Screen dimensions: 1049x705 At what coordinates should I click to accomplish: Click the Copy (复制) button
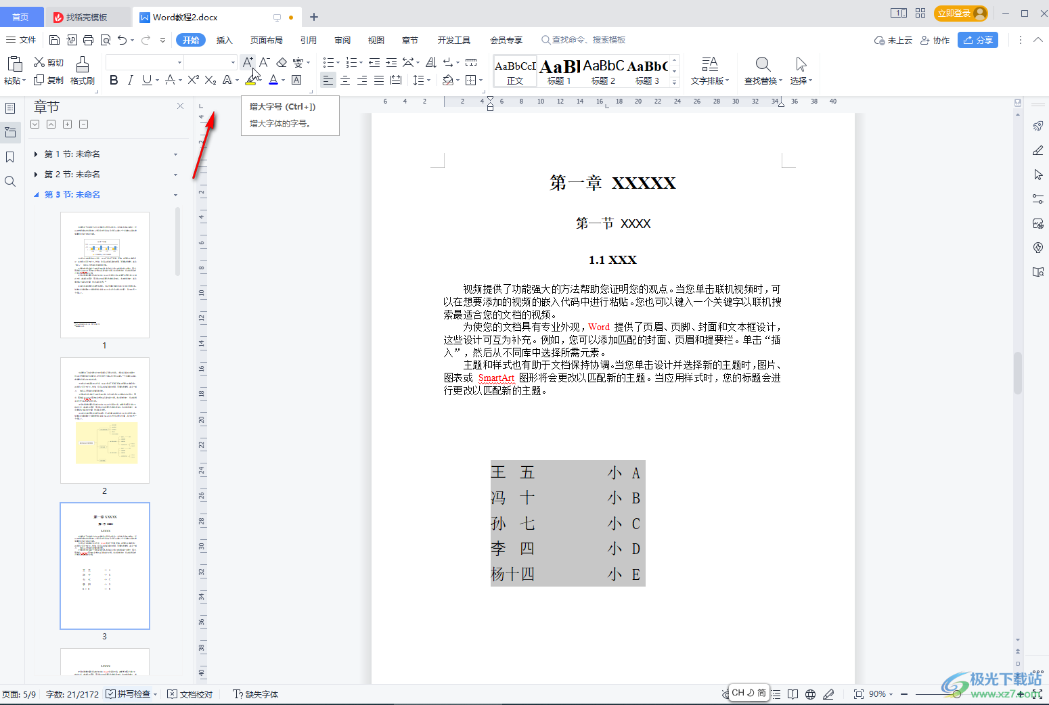pyautogui.click(x=49, y=80)
